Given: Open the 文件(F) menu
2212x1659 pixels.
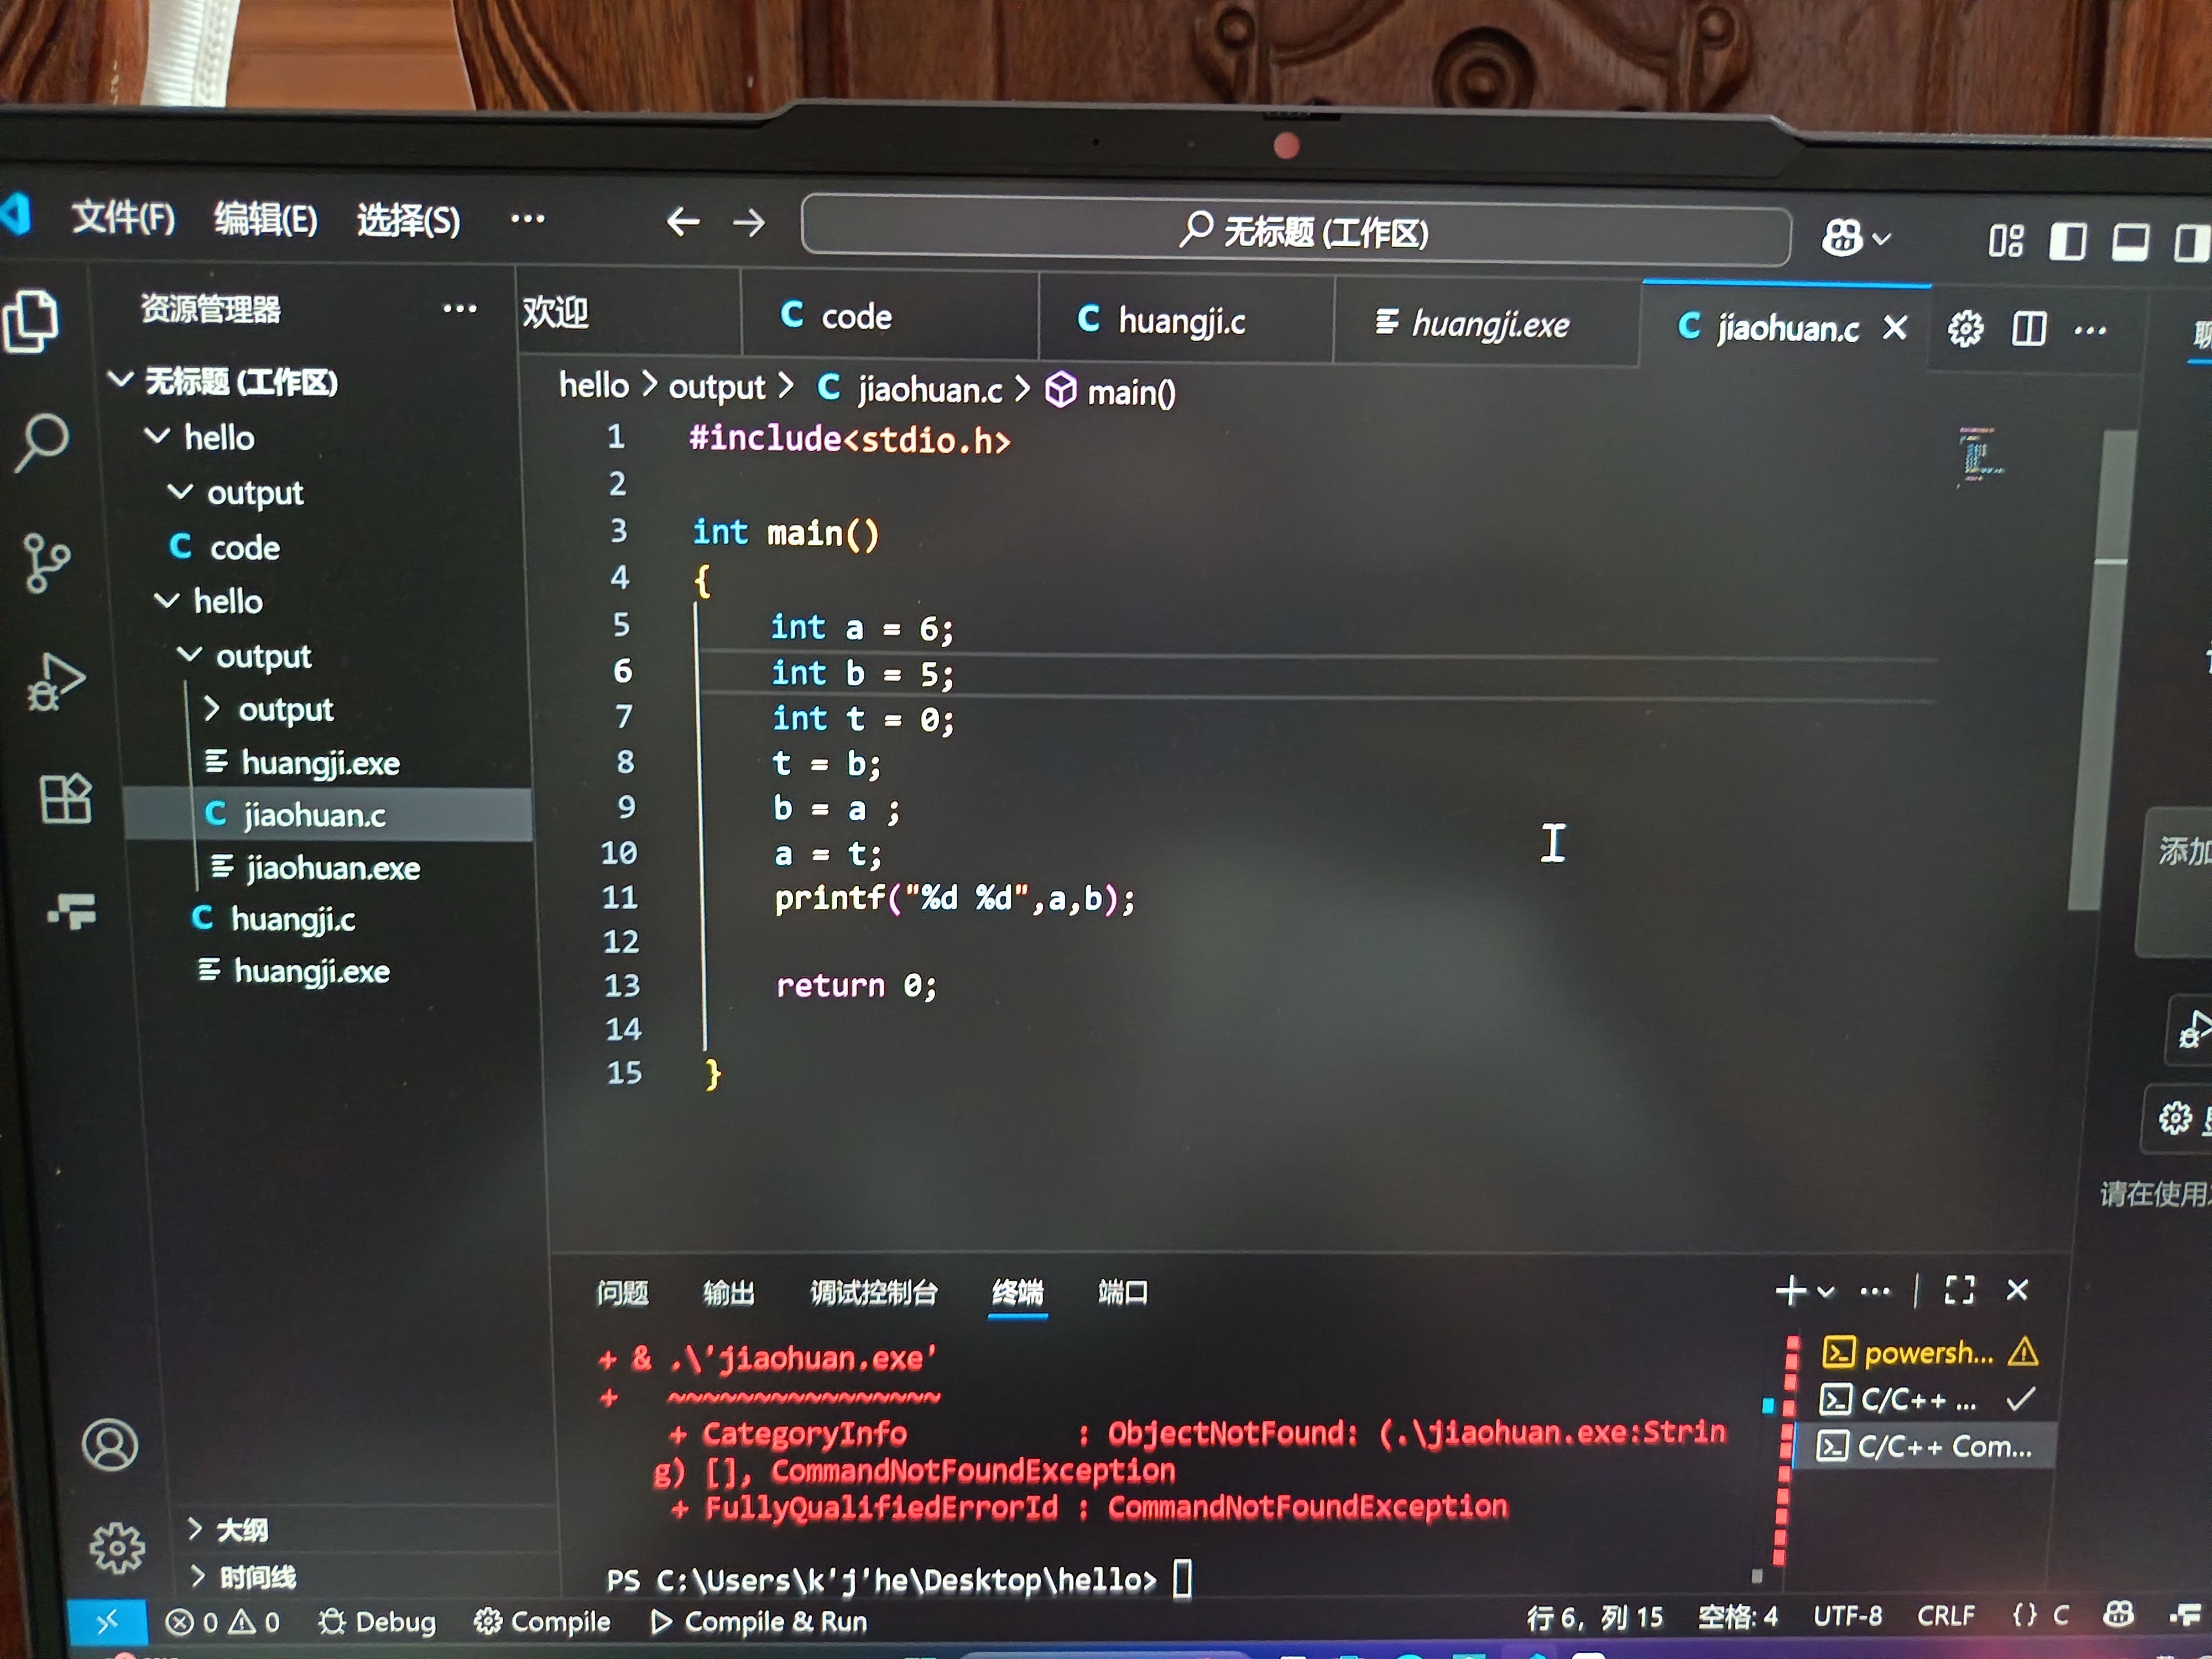Looking at the screenshot, I should click(x=122, y=217).
